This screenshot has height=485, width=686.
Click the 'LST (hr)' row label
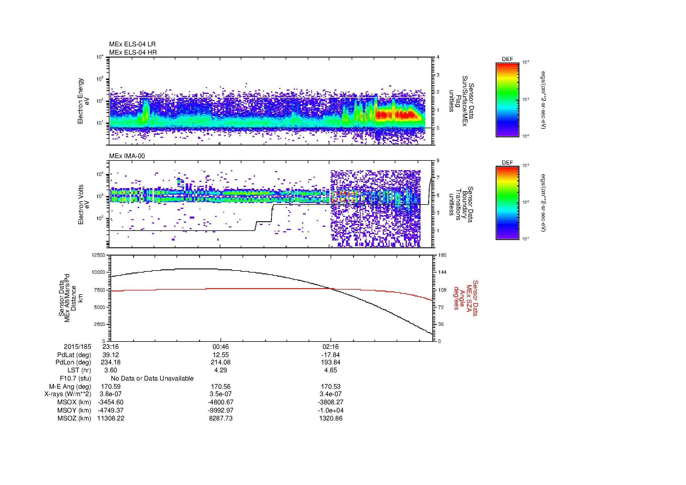click(79, 370)
